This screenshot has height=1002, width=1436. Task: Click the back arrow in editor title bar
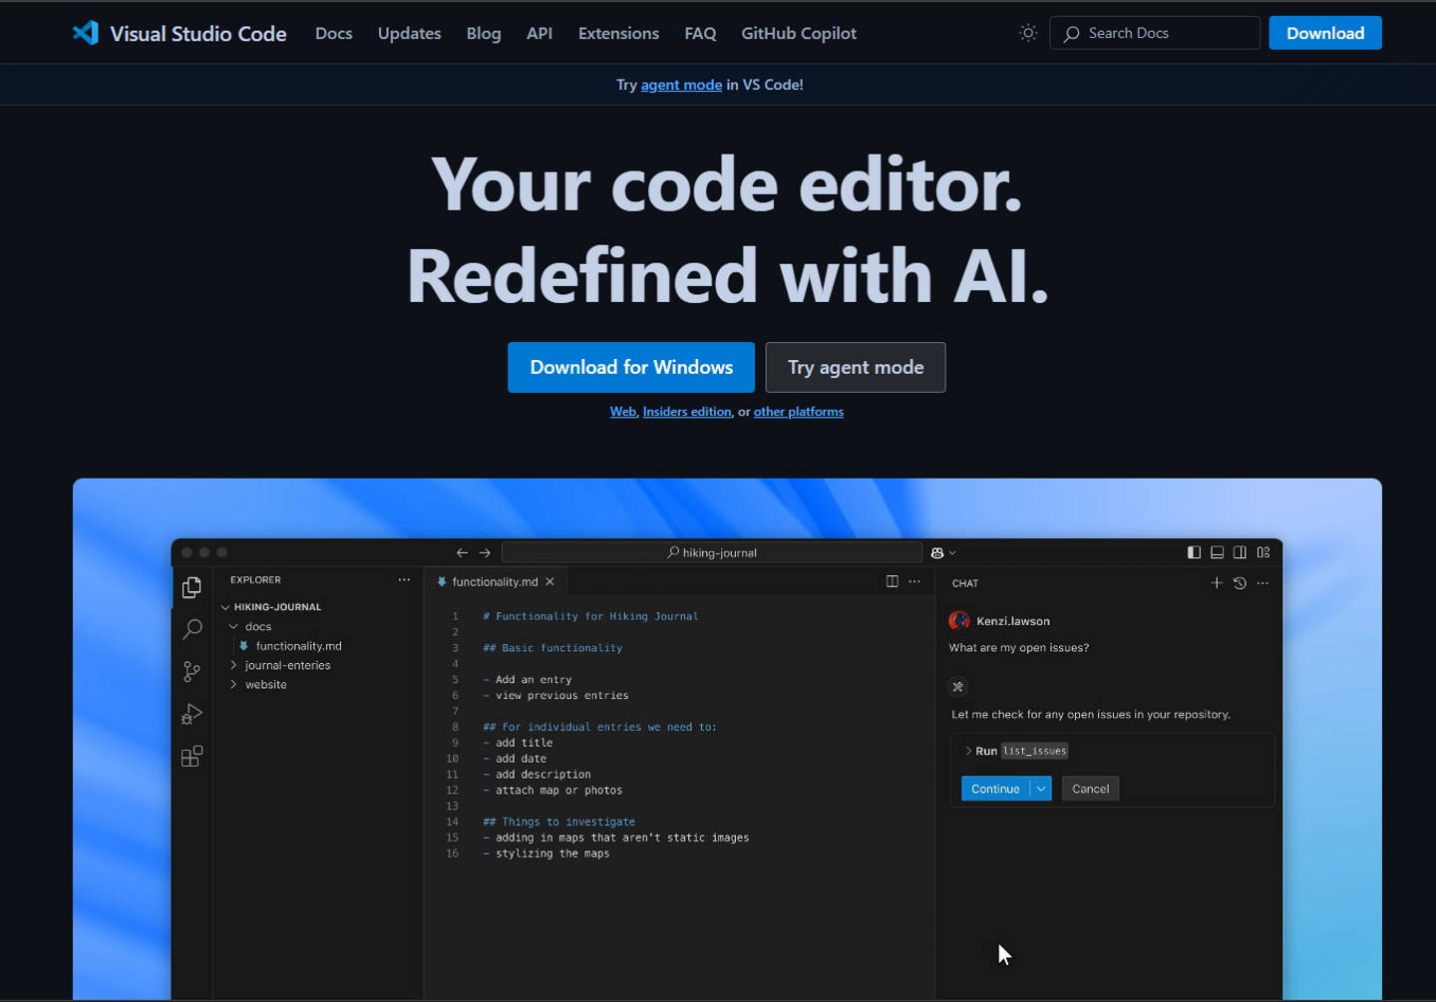462,552
